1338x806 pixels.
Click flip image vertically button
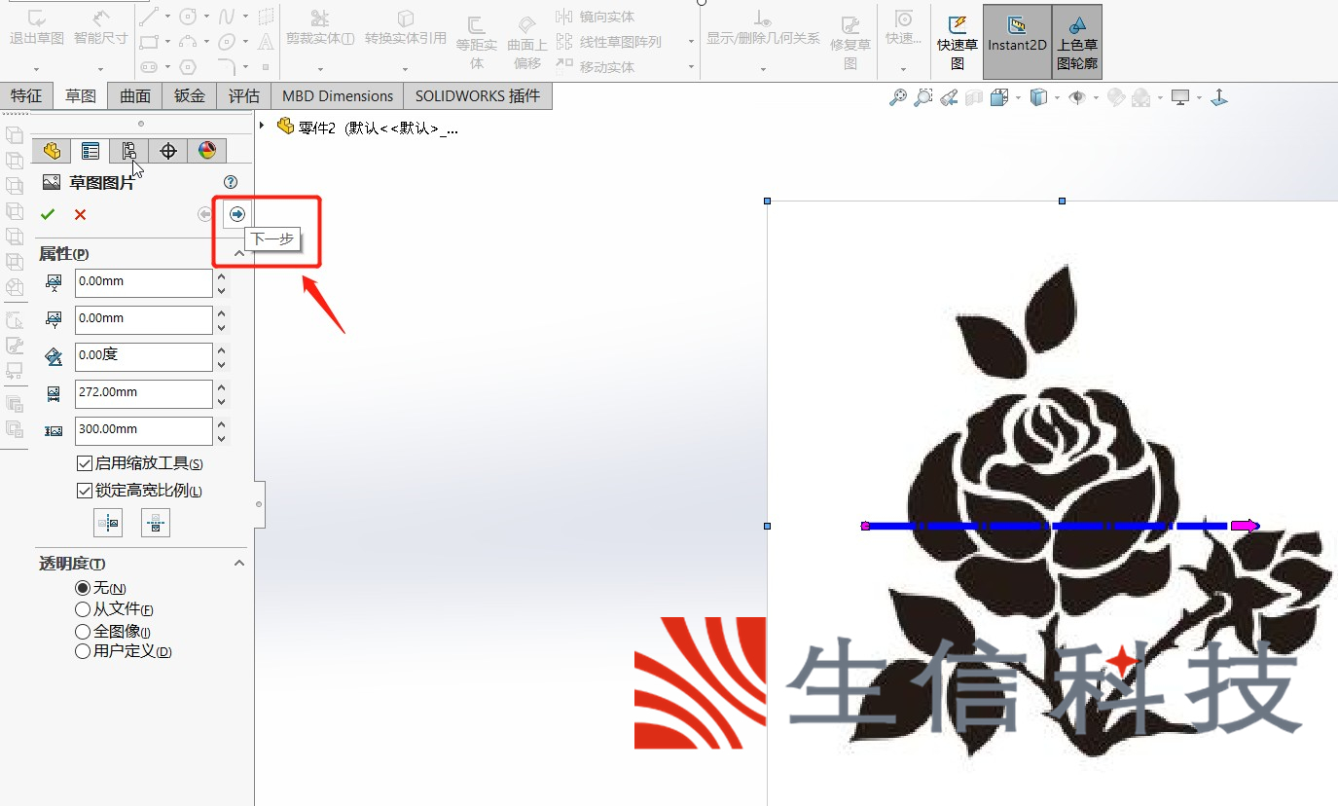tap(156, 524)
